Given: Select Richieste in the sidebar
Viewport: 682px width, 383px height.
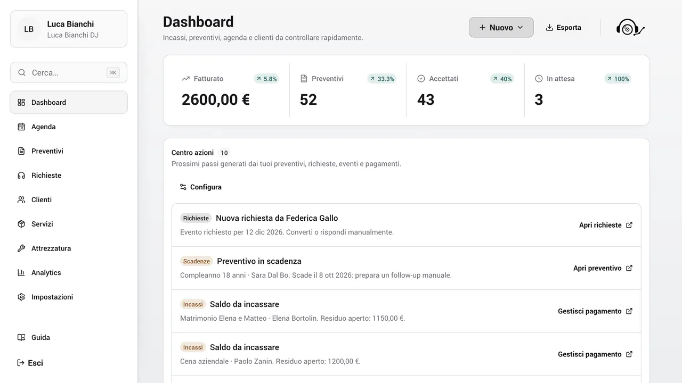Looking at the screenshot, I should pyautogui.click(x=69, y=175).
